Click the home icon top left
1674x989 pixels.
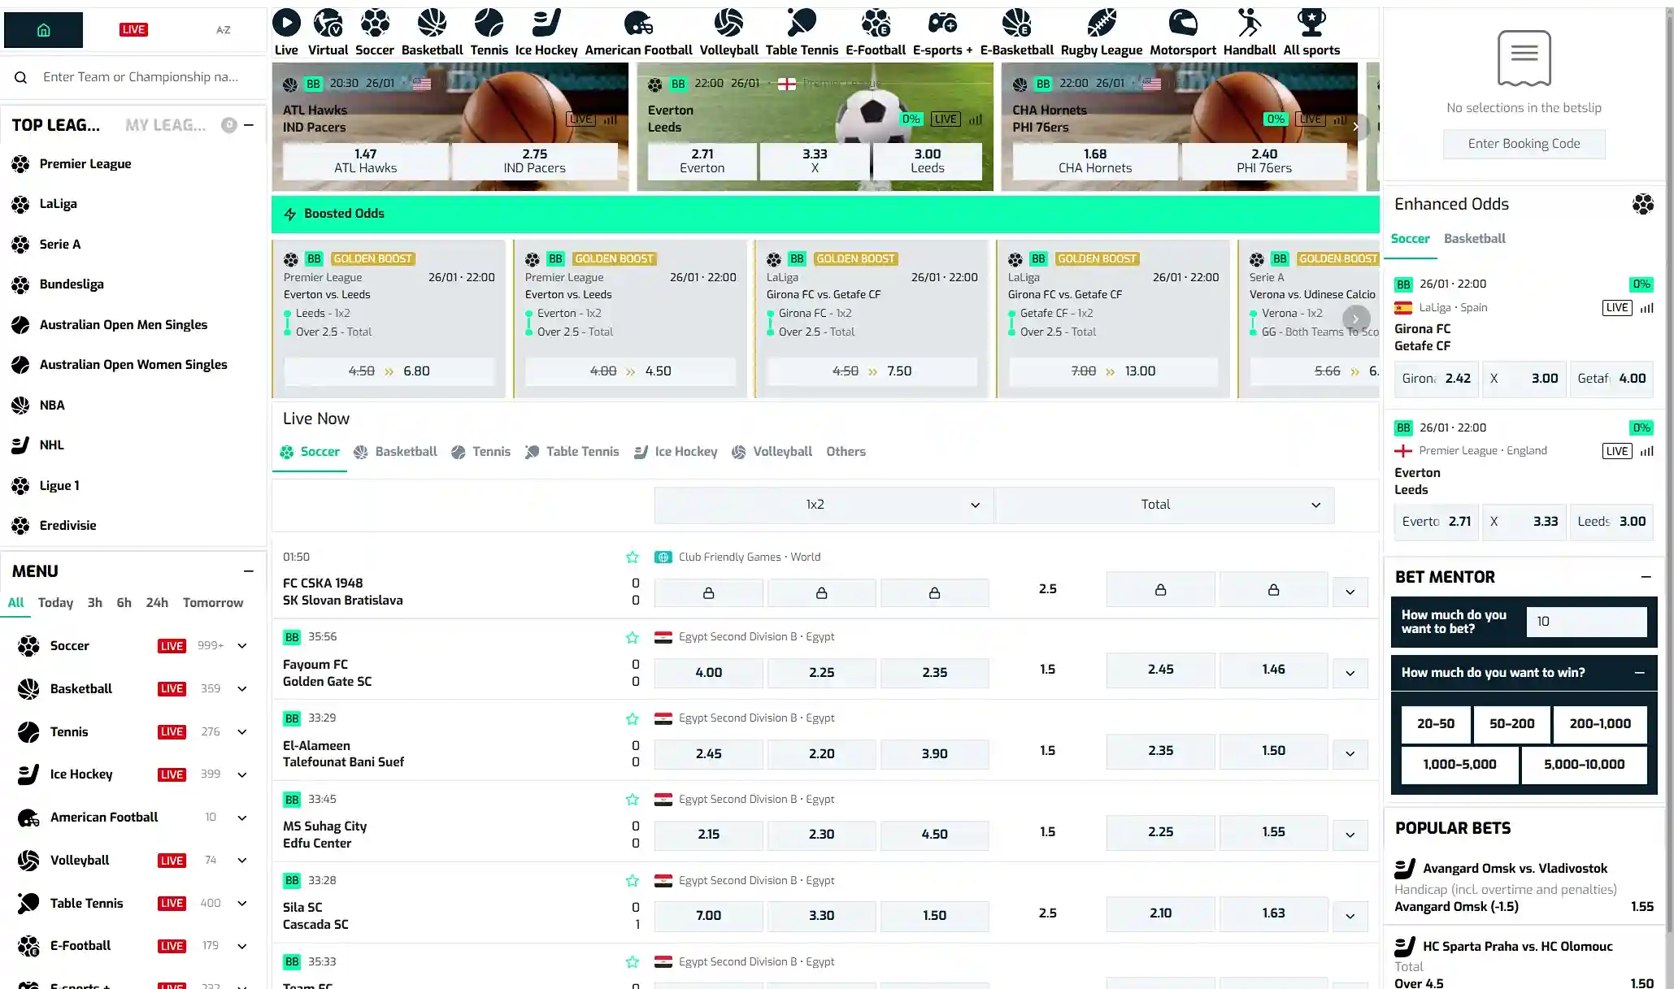click(42, 28)
